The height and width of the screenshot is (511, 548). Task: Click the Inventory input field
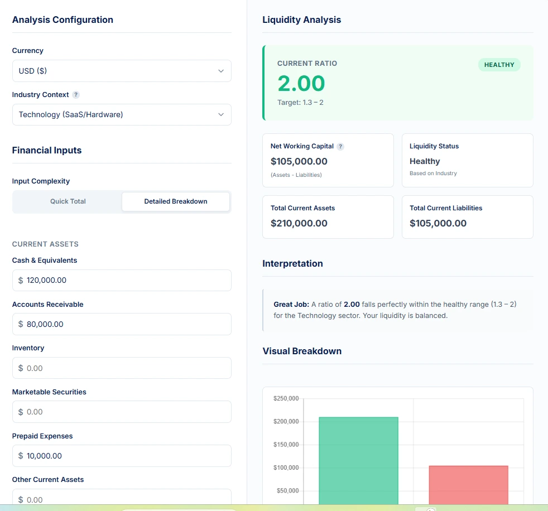[122, 368]
